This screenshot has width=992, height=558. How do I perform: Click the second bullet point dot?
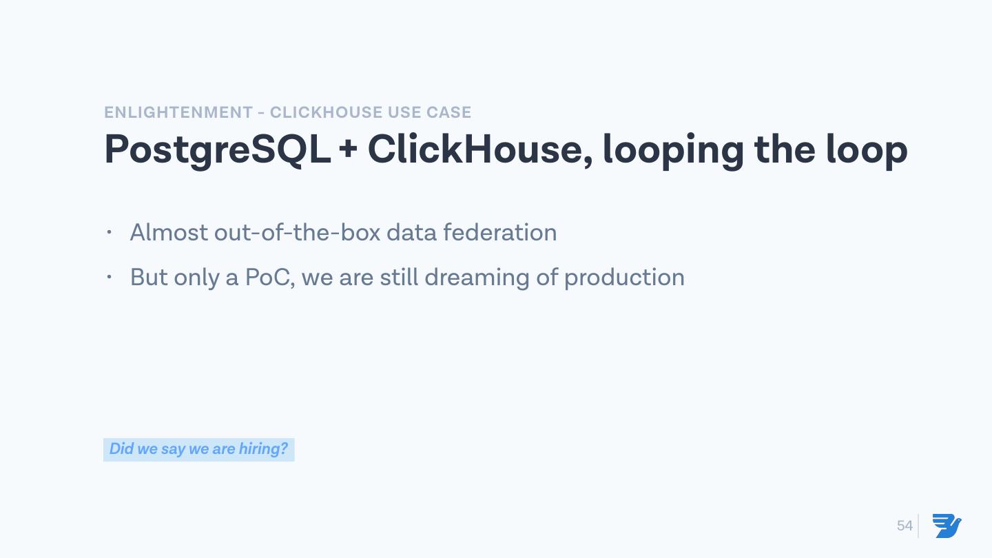point(109,277)
